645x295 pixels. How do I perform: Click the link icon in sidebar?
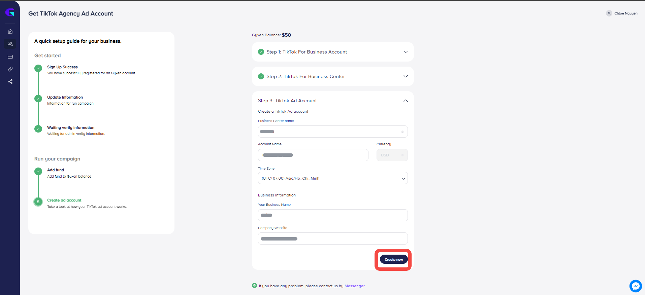point(10,69)
